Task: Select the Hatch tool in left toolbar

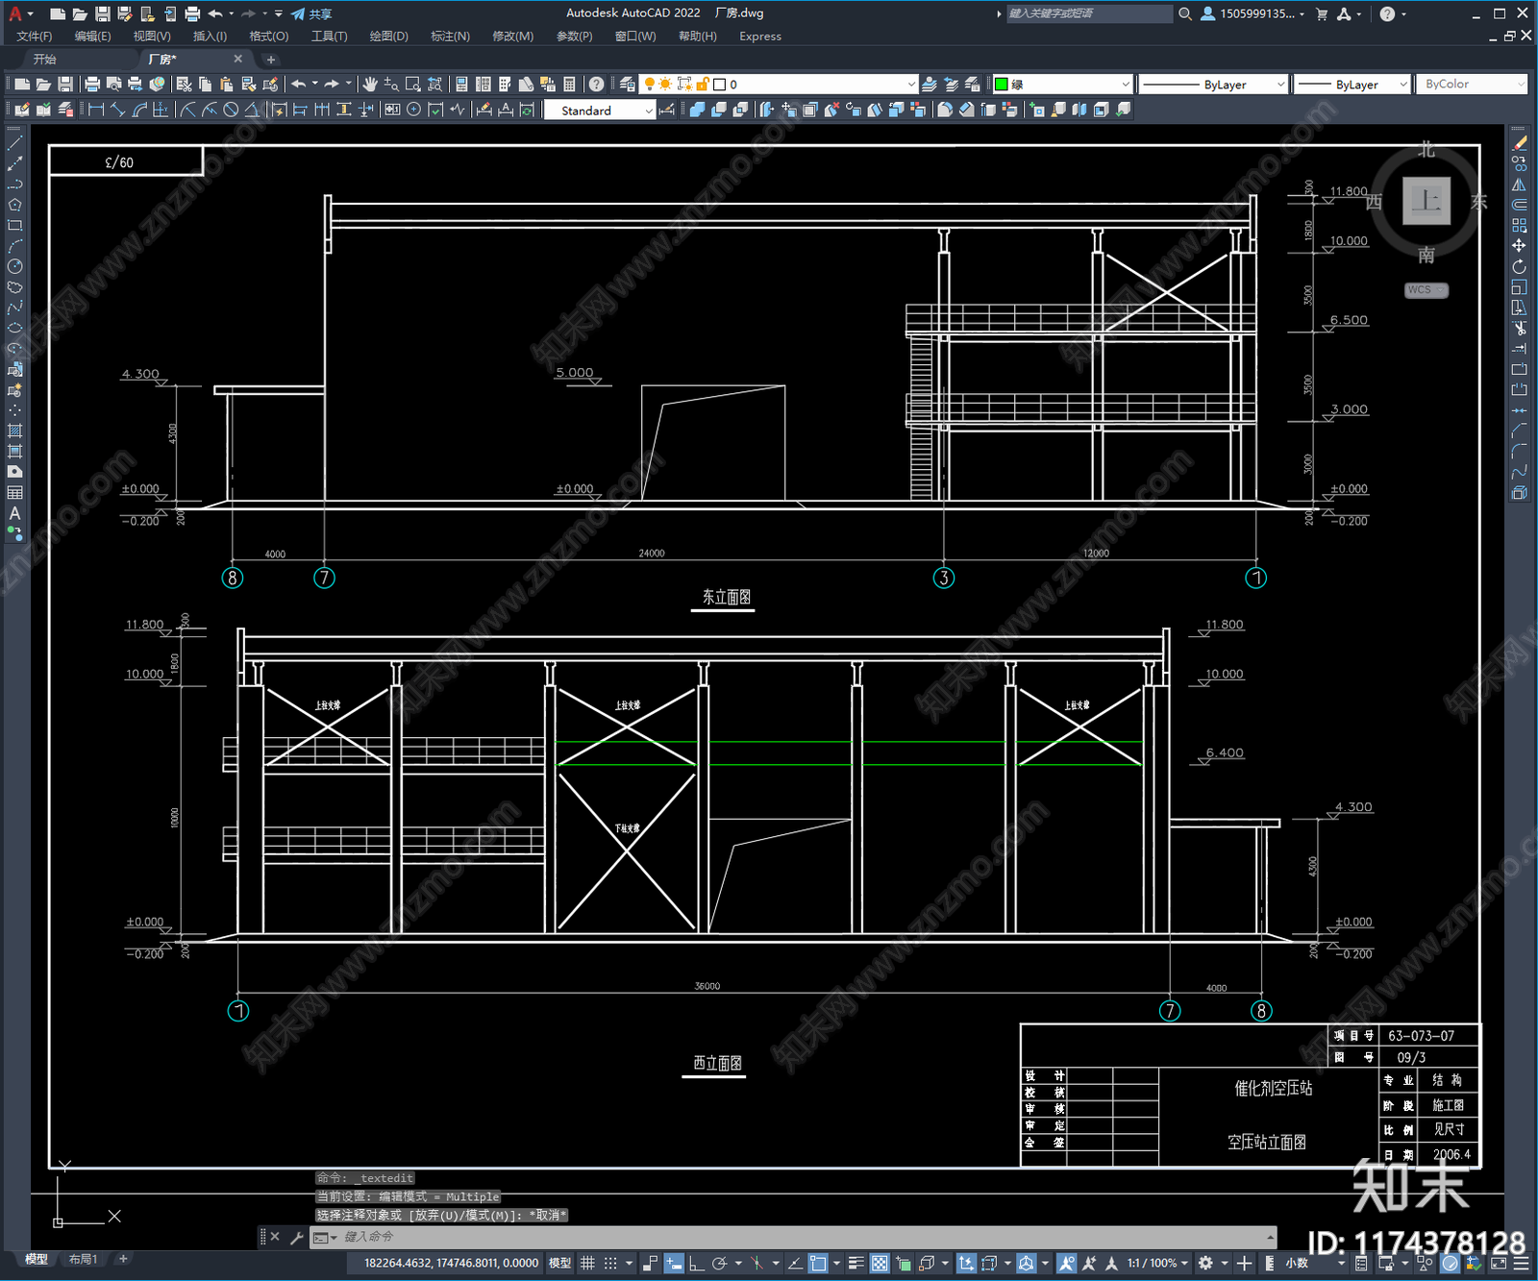Action: coord(14,431)
